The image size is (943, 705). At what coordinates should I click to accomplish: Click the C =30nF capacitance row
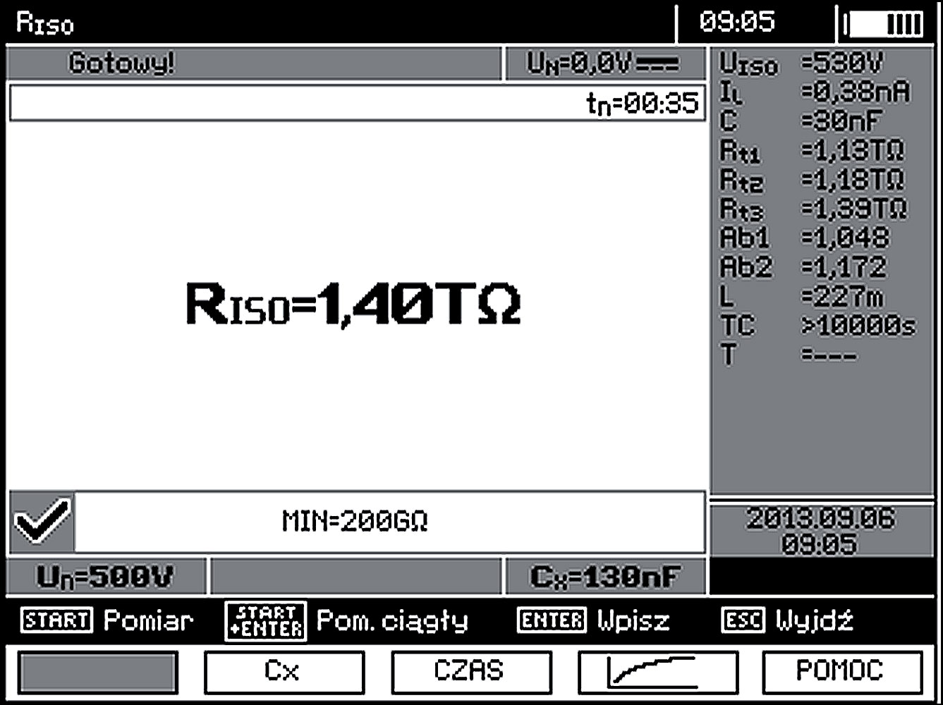801,121
